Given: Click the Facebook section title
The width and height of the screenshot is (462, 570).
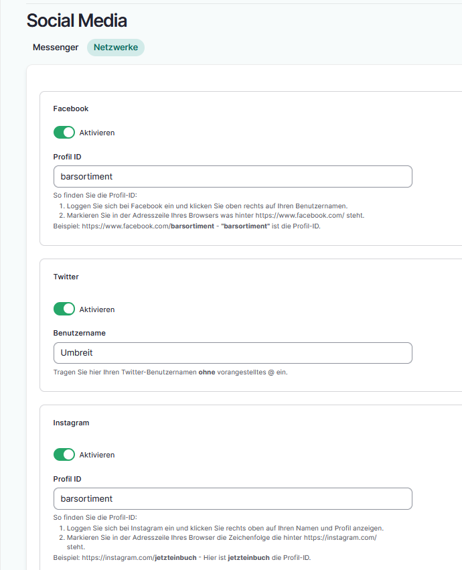Looking at the screenshot, I should pos(71,109).
